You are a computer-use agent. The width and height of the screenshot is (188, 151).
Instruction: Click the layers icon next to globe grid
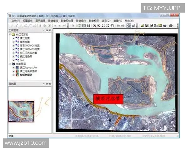pos(133,26)
